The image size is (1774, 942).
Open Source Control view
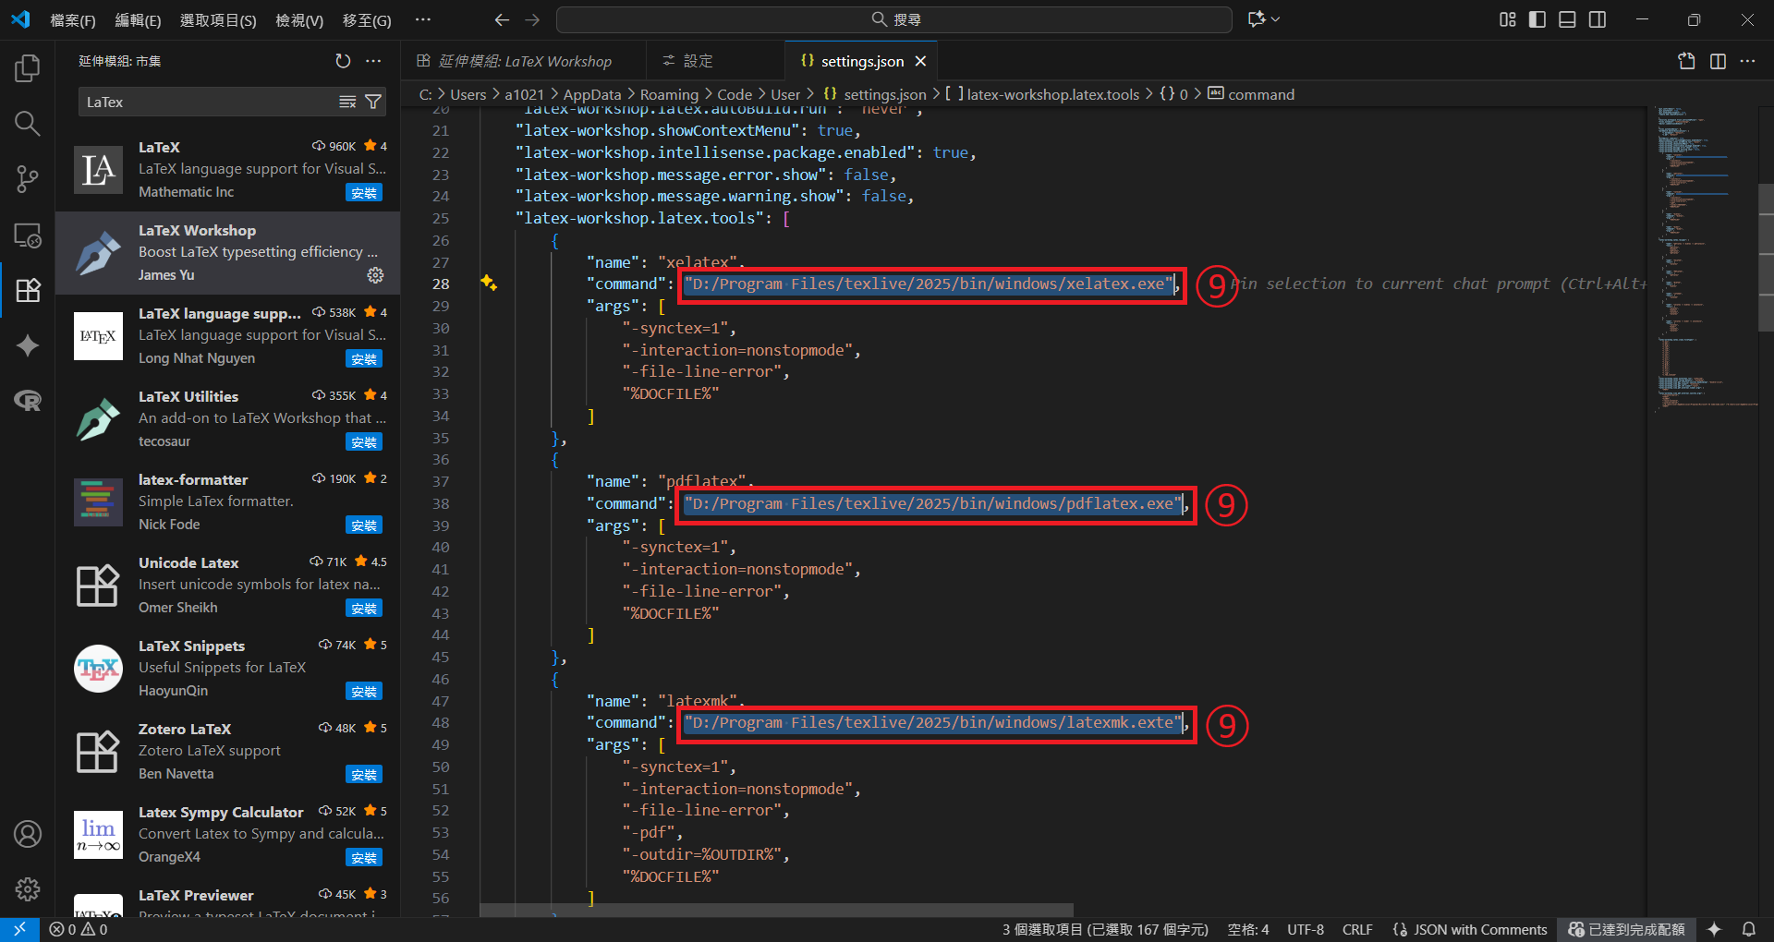pos(28,178)
